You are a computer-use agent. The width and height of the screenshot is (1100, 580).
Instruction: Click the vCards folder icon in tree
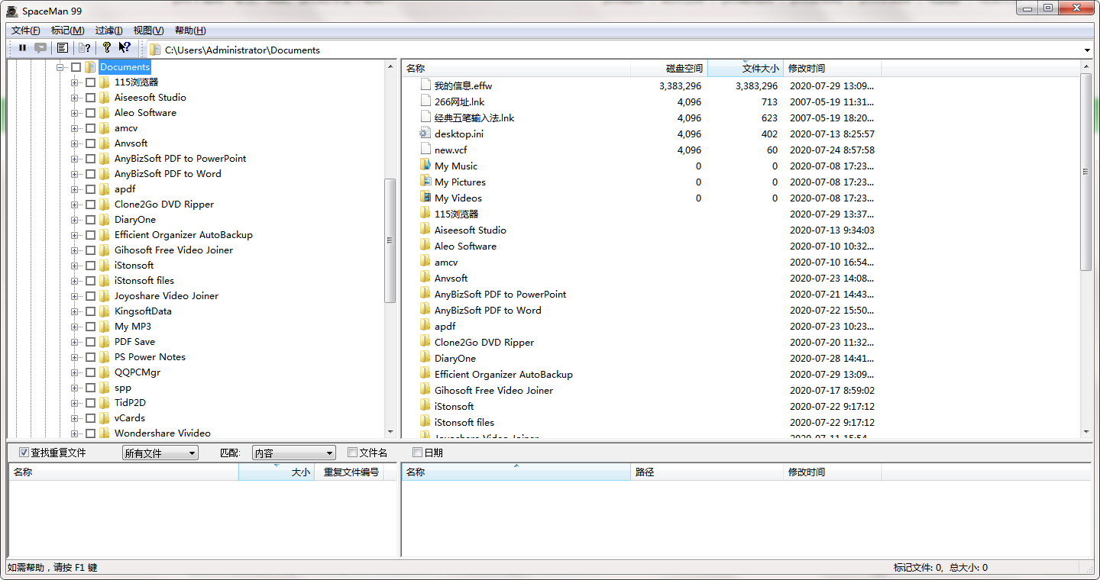pyautogui.click(x=105, y=418)
